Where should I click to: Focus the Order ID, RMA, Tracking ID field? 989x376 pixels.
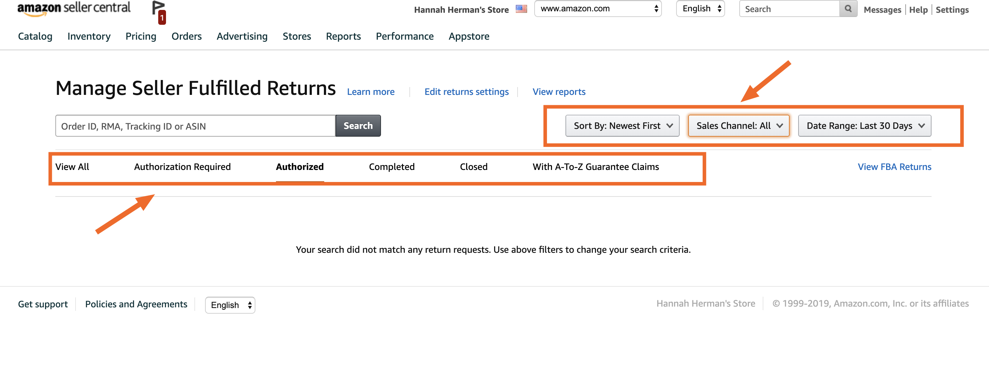(195, 126)
